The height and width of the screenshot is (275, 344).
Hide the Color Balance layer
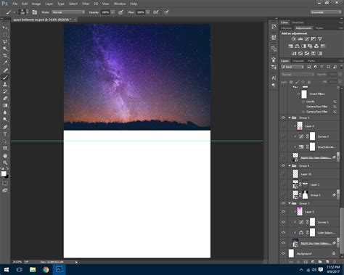pos(283,232)
